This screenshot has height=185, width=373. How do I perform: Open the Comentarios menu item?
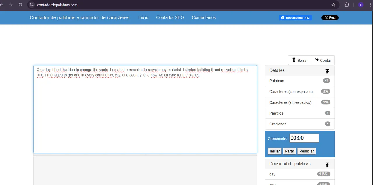coord(204,18)
